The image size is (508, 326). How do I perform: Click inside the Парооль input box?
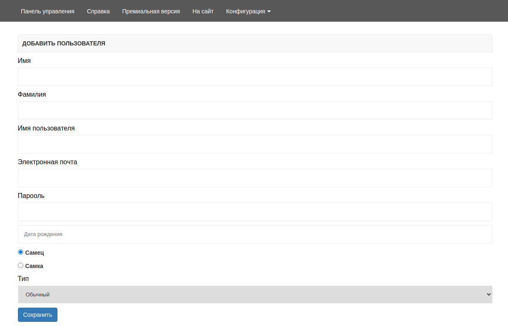[x=255, y=212]
